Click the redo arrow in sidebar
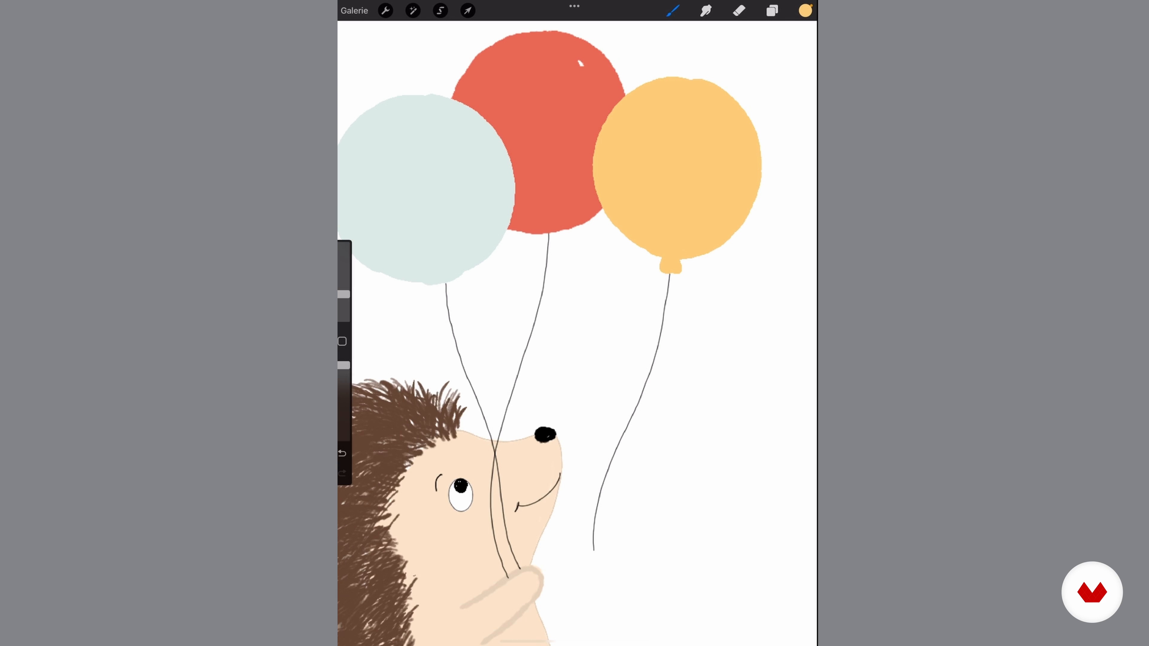The height and width of the screenshot is (646, 1149). coord(342,473)
